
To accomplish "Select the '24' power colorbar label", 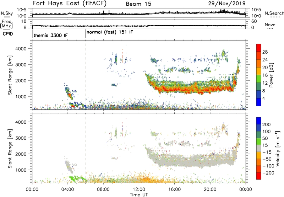I will coord(265,60).
